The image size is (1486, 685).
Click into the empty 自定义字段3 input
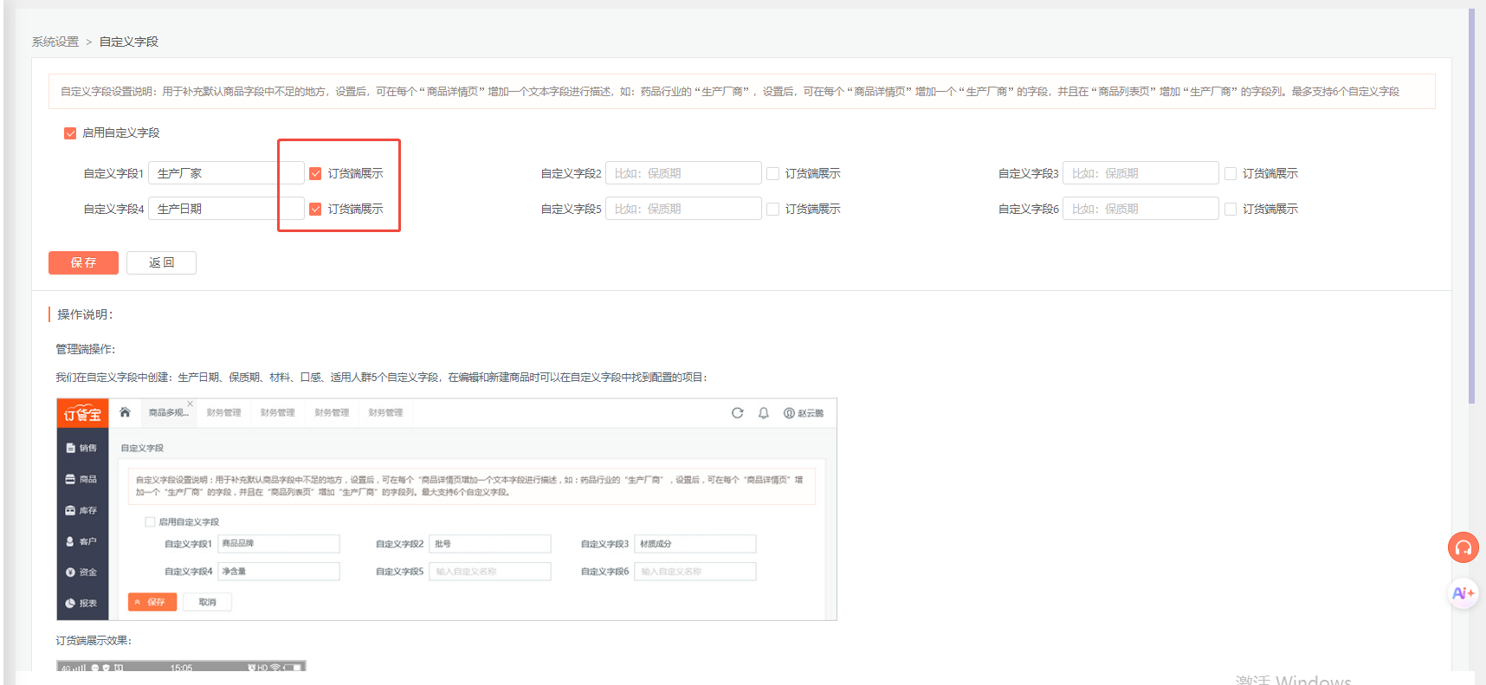[x=1140, y=173]
